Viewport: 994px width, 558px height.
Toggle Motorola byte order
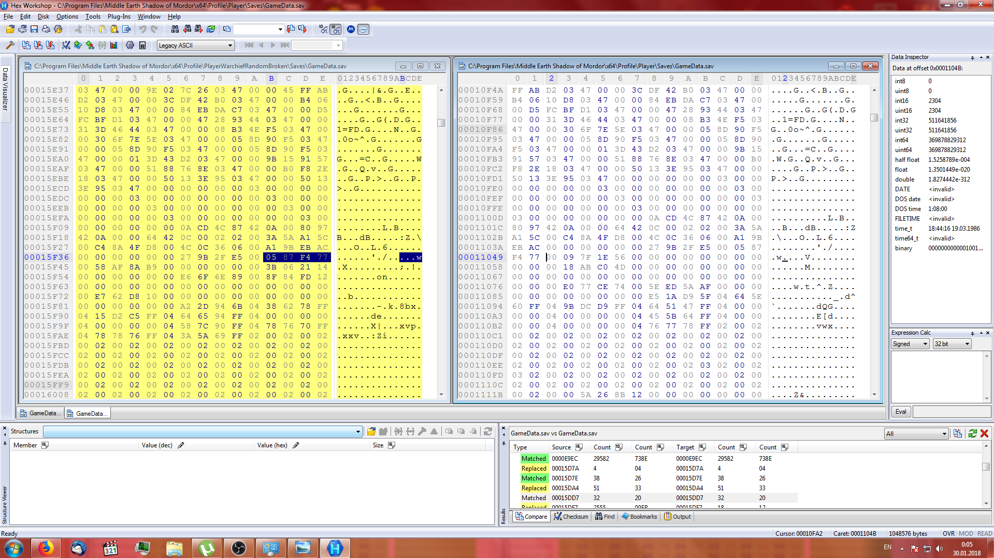(351, 29)
